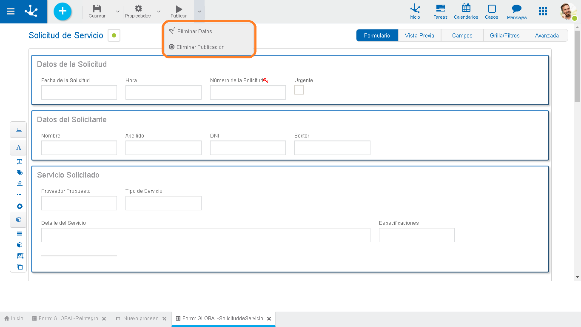
Task: Select the diamond circle tool icon
Action: [x=20, y=207]
